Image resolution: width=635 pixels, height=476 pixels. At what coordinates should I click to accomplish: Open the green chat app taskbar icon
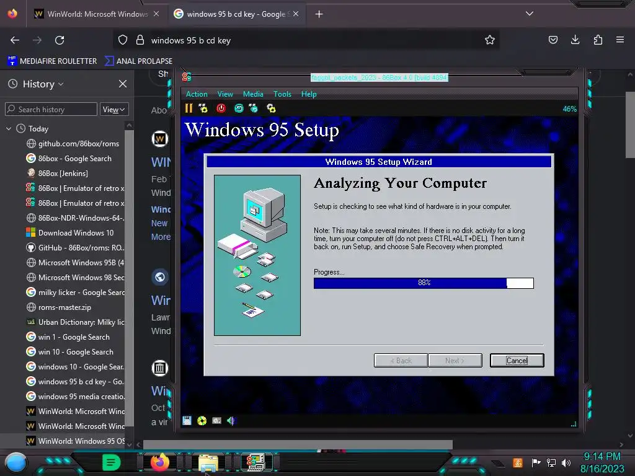[112, 462]
